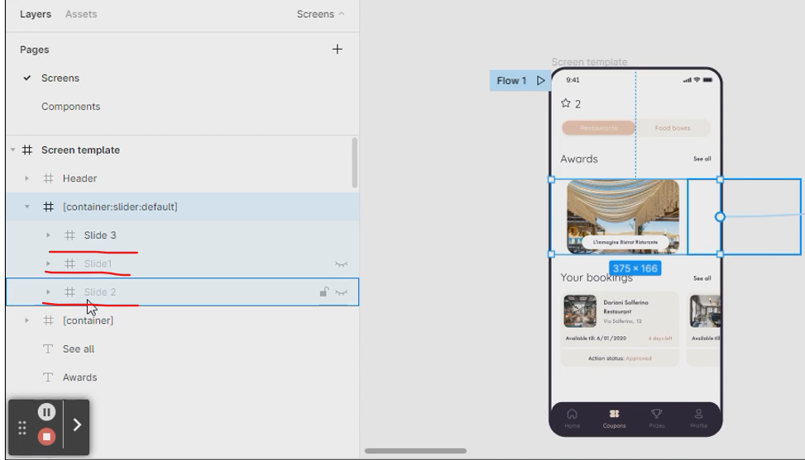805x460 pixels.
Task: Collapse the [container:slider:default] layer
Action: [26, 207]
